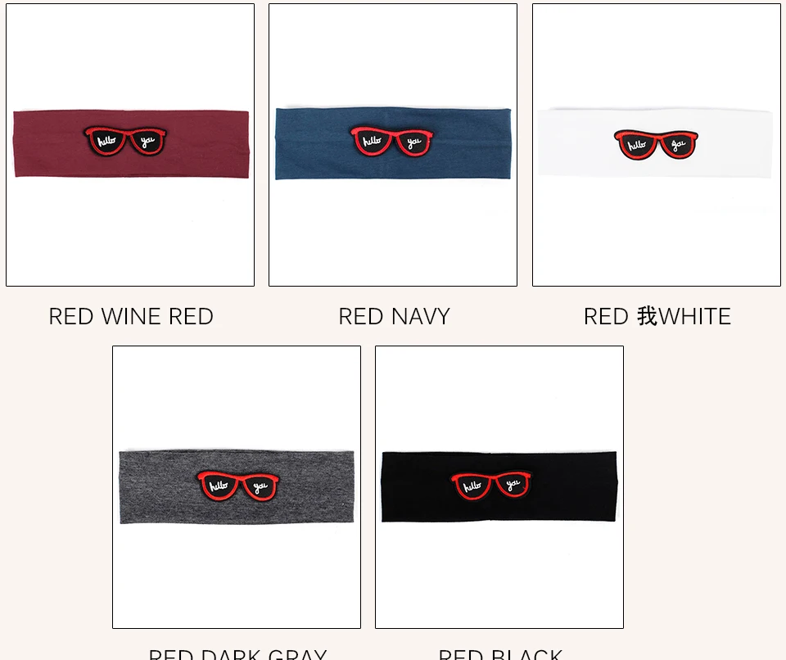The height and width of the screenshot is (660, 786).
Task: Click the RED NAVY label
Action: click(394, 316)
